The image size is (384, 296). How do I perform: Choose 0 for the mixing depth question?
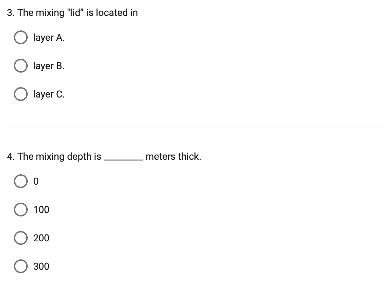coord(21,181)
